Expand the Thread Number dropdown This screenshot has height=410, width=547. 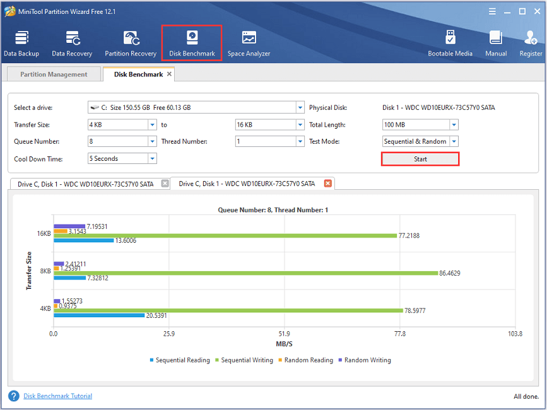[300, 141]
